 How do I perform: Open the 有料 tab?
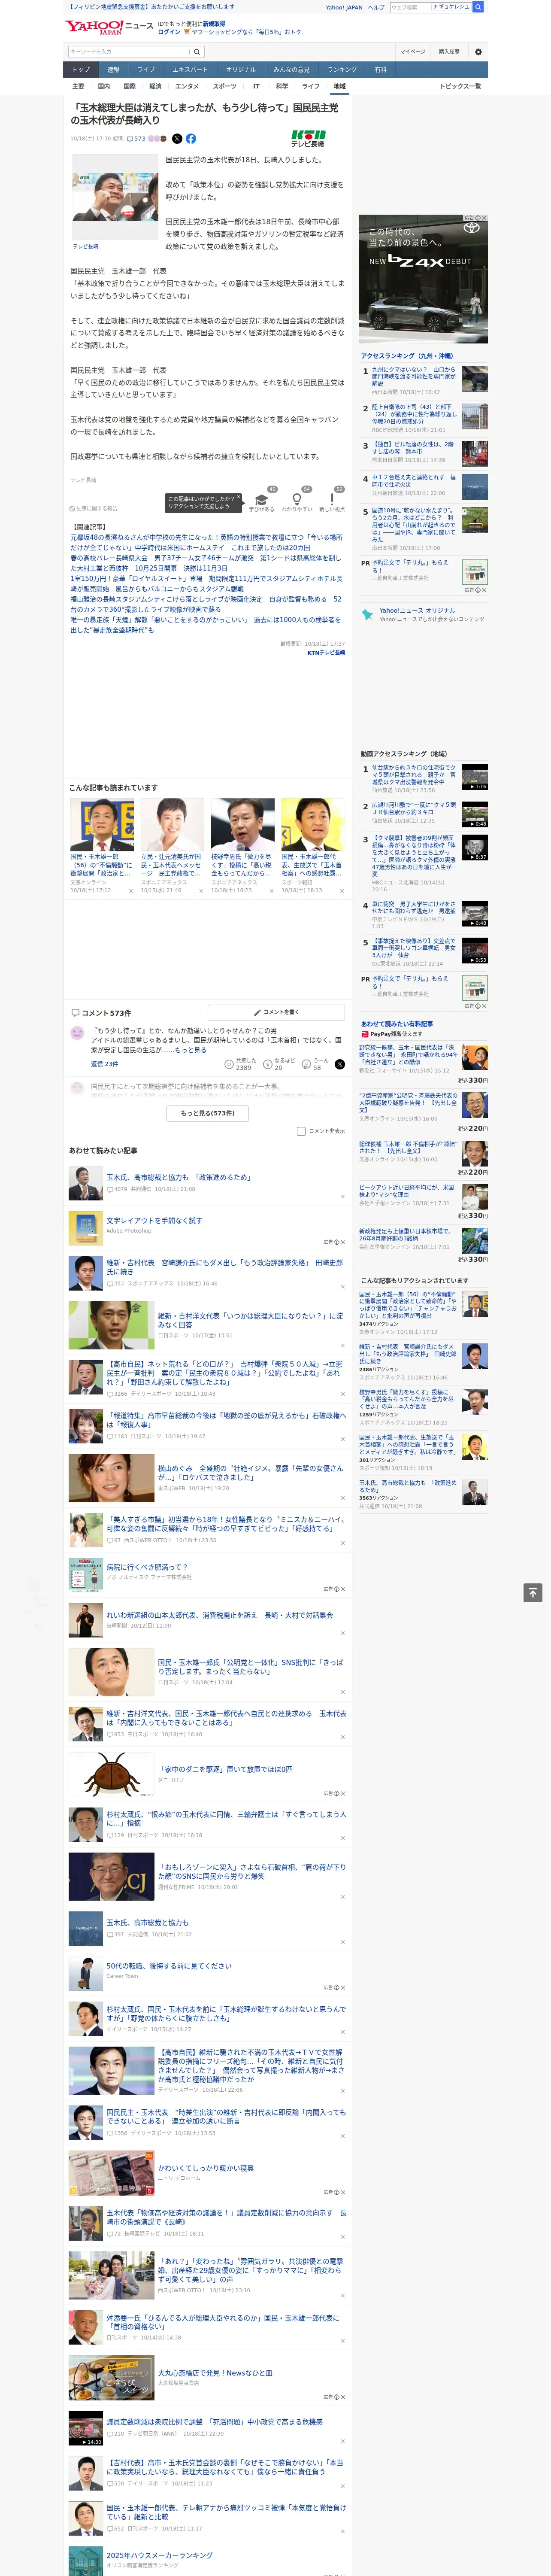coord(380,69)
